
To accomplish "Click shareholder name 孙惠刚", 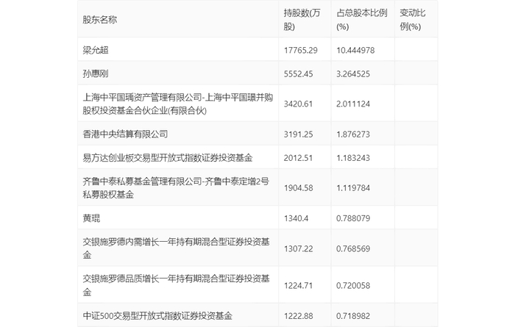I will (96, 73).
